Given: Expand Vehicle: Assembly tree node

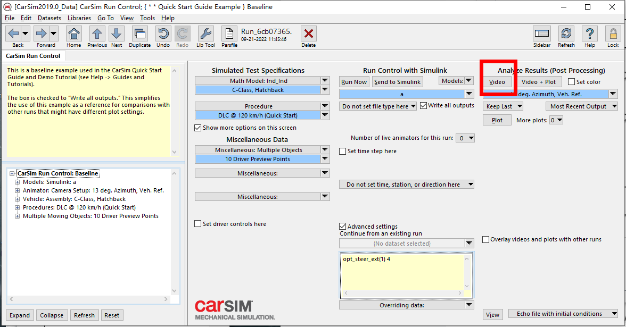Looking at the screenshot, I should coord(17,199).
